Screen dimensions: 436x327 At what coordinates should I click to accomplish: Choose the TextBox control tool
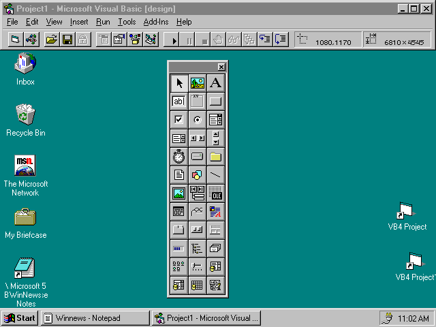click(x=179, y=102)
